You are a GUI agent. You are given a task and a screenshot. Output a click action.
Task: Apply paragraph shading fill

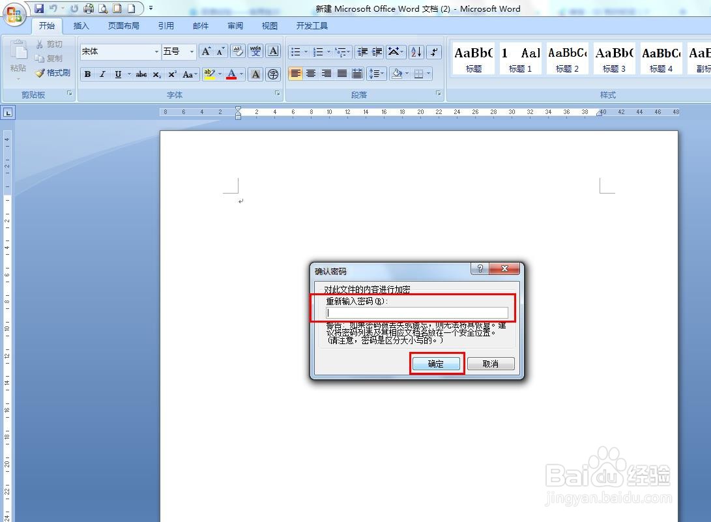point(397,74)
